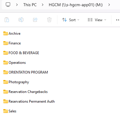120x115 pixels.
Task: Select the Sales folder name
Action: tap(12, 111)
